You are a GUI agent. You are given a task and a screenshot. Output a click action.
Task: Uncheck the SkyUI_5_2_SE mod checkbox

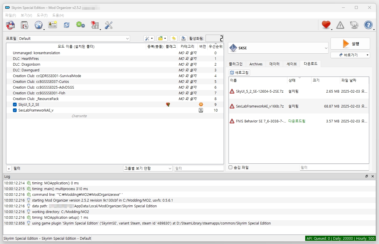click(x=15, y=105)
